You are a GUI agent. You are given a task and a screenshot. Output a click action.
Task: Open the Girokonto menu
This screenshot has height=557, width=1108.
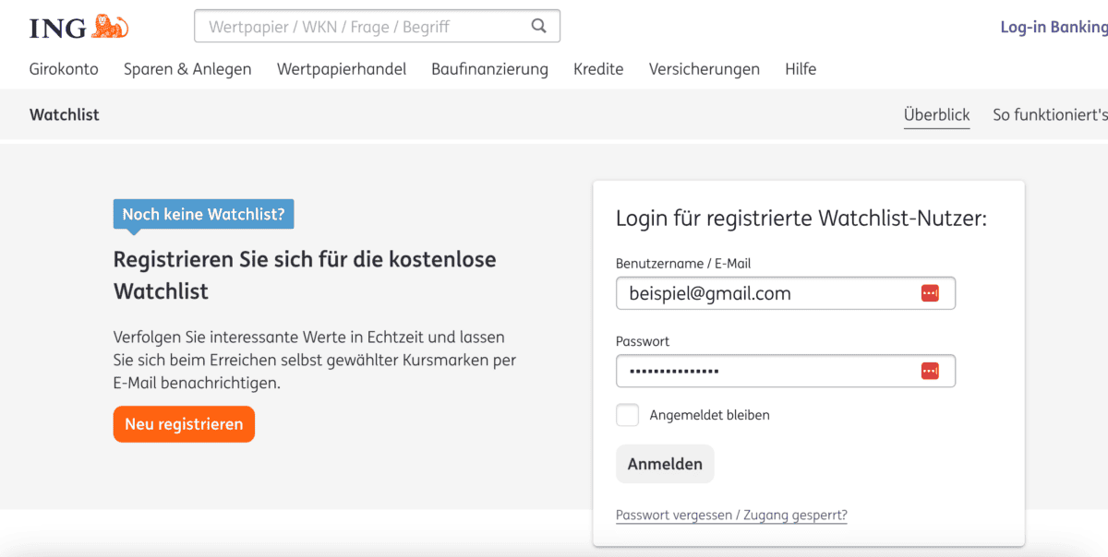[63, 68]
